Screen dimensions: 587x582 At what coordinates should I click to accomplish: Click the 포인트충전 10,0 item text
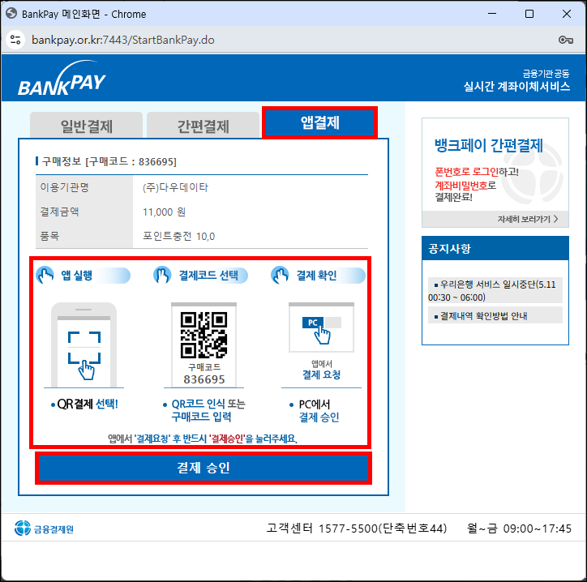click(x=178, y=236)
